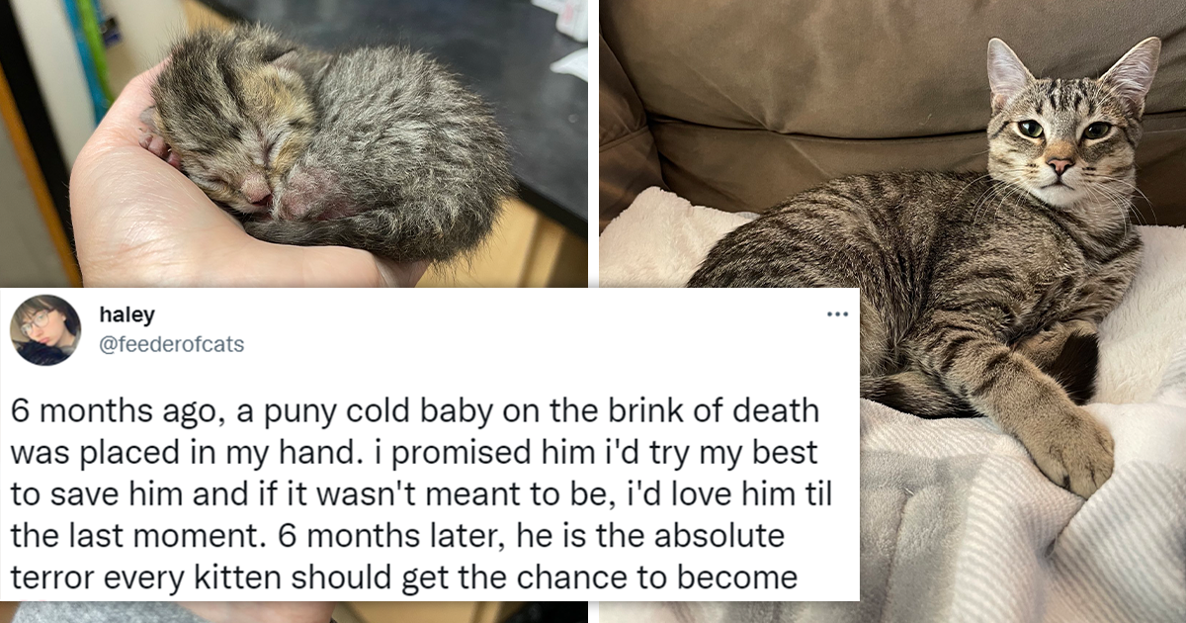Click haley's profile avatar picture

(45, 330)
